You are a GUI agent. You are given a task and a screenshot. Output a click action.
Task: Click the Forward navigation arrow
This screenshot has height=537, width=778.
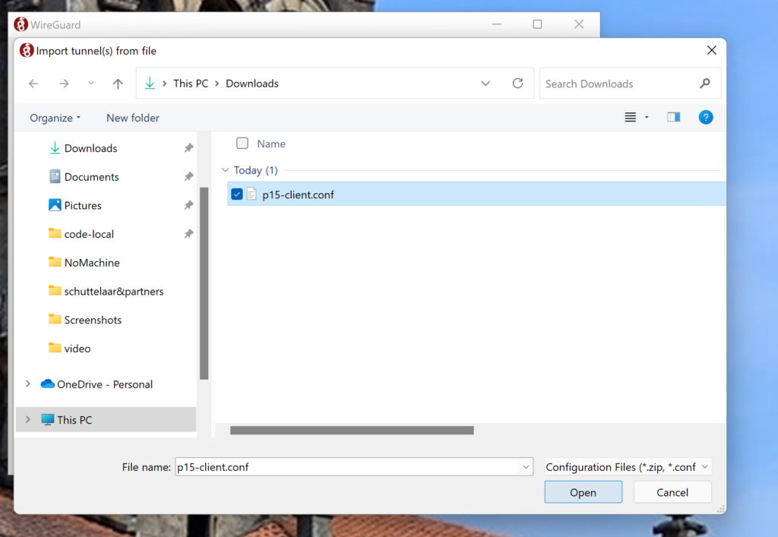[64, 84]
